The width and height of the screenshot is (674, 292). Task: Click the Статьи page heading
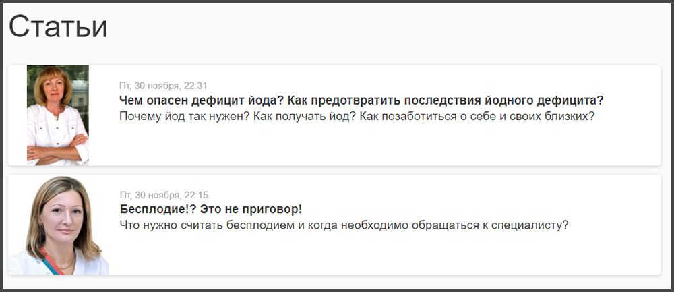pyautogui.click(x=58, y=27)
